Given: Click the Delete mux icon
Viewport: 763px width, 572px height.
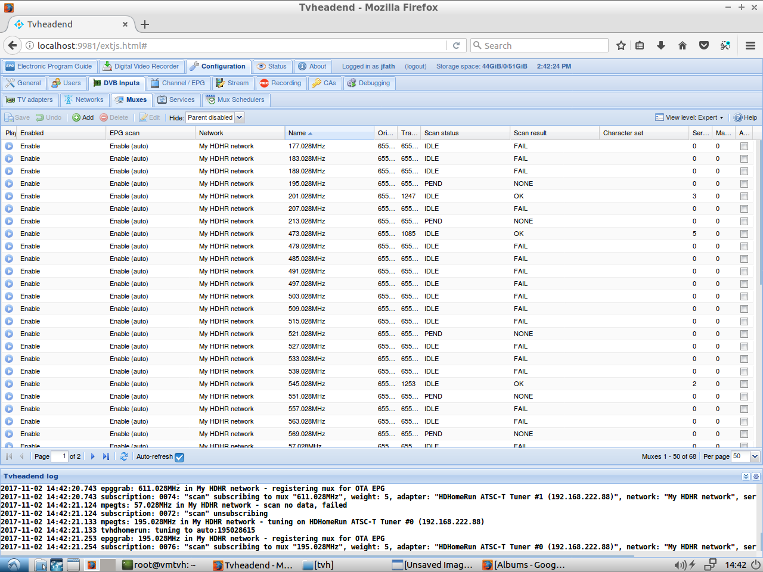Looking at the screenshot, I should 114,117.
